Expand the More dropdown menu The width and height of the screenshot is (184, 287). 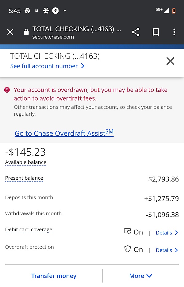[140, 276]
